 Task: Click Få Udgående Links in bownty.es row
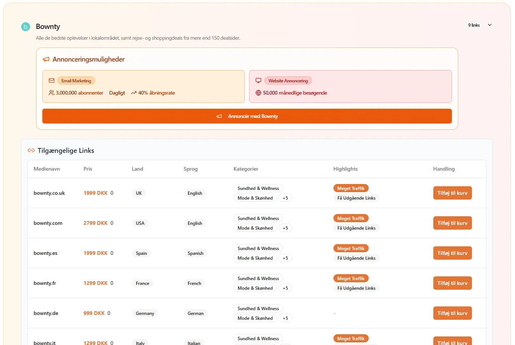click(356, 258)
